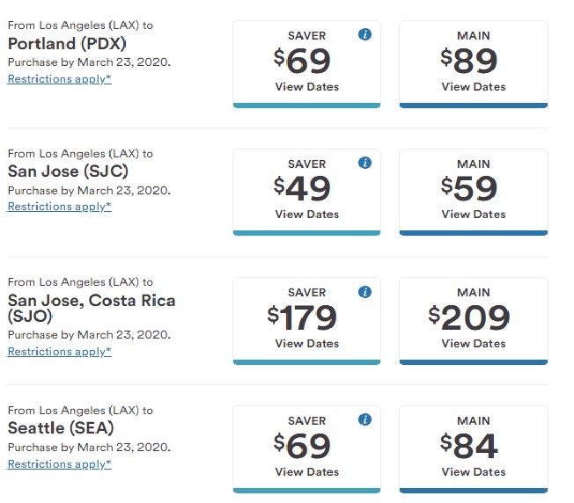Open Restrictions apply link for Seattle
The height and width of the screenshot is (503, 574).
(x=59, y=464)
